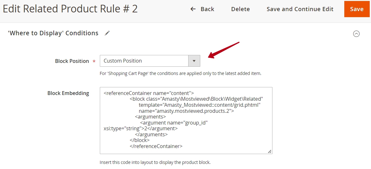Click the Block Position field label

pos(72,61)
